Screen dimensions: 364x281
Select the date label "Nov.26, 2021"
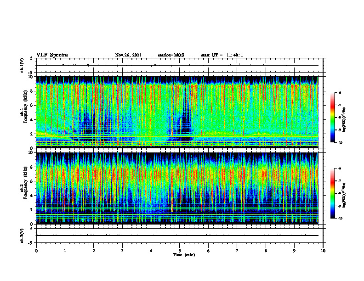coord(128,55)
